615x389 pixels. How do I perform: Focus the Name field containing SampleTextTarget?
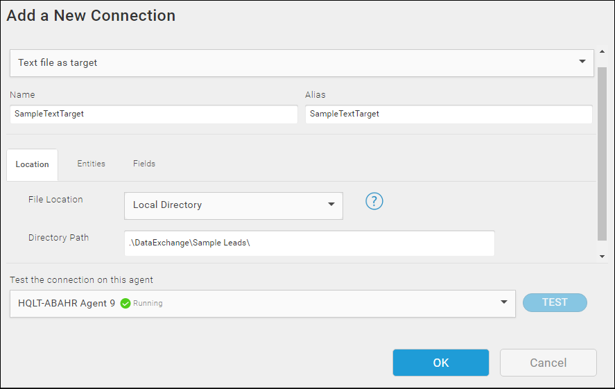tap(154, 114)
